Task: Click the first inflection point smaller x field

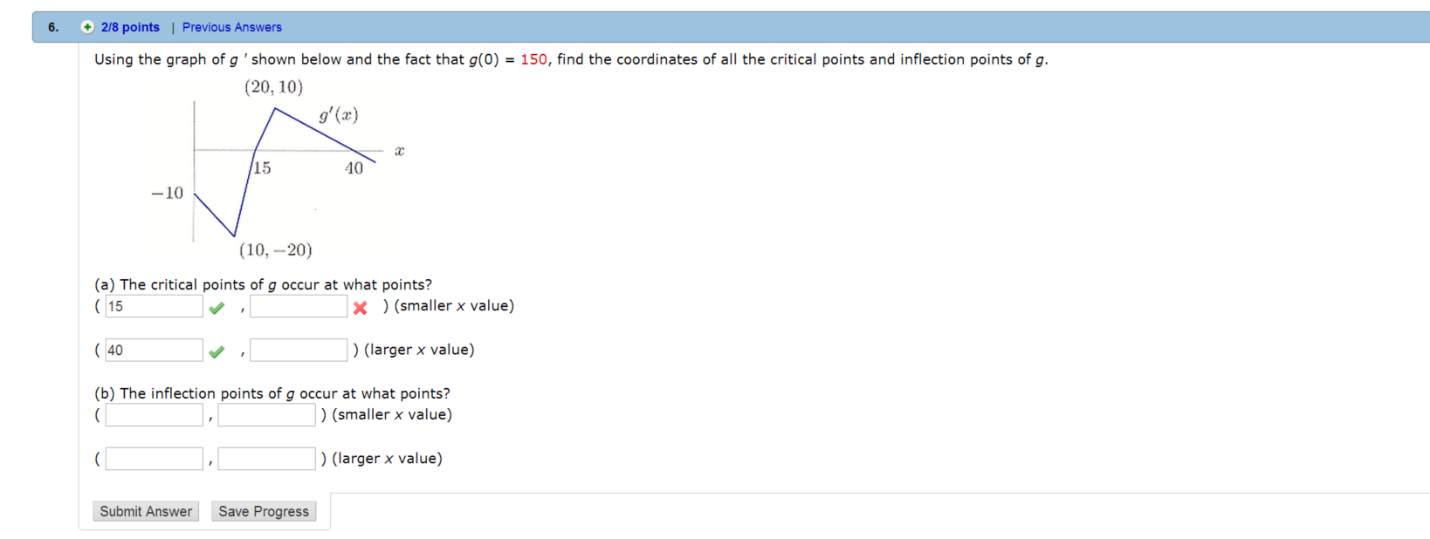Action: [x=153, y=415]
